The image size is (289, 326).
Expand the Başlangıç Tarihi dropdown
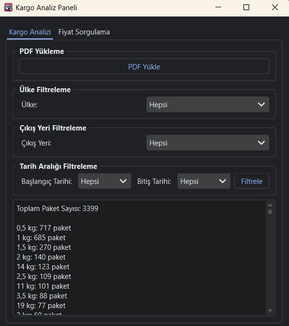click(x=105, y=181)
